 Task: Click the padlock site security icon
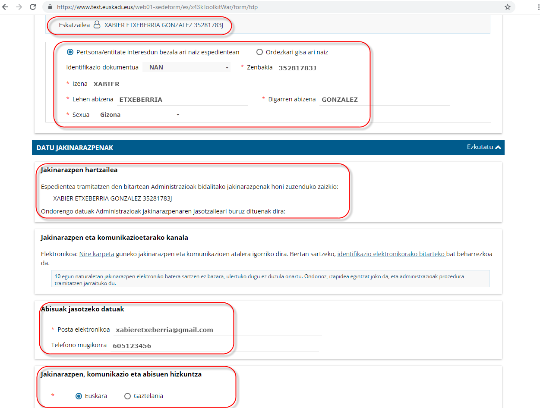(x=50, y=7)
